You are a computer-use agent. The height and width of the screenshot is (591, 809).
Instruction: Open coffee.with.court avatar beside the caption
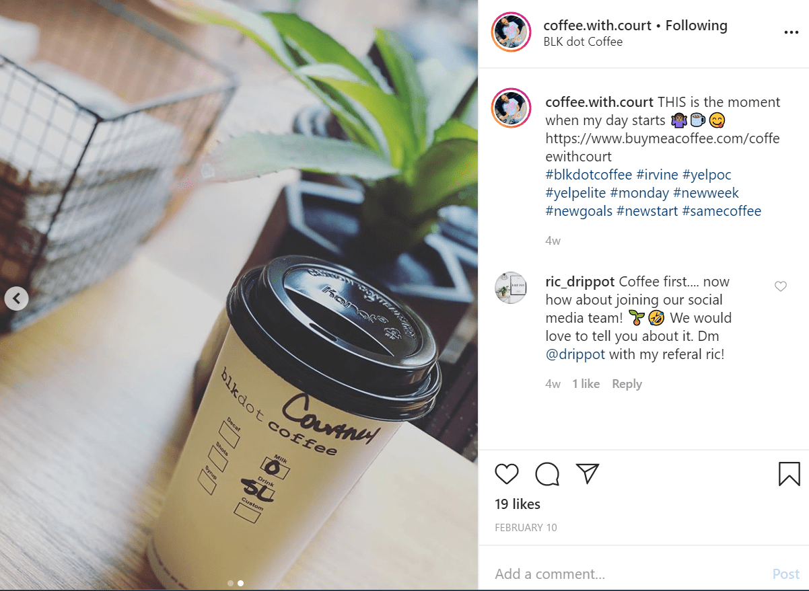click(512, 108)
